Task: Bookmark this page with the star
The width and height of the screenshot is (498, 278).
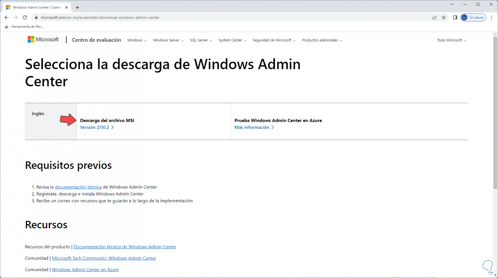Action: 444,17
